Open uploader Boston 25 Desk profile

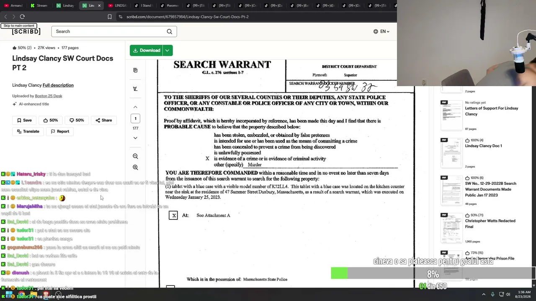[49, 96]
